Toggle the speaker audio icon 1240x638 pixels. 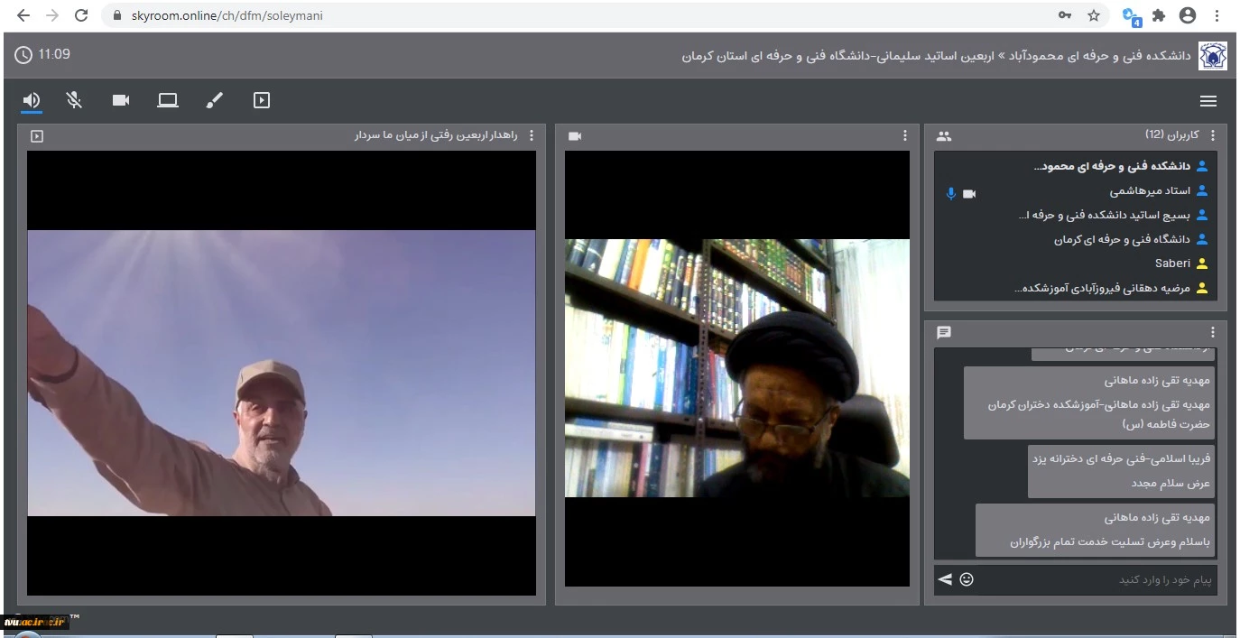coord(32,100)
